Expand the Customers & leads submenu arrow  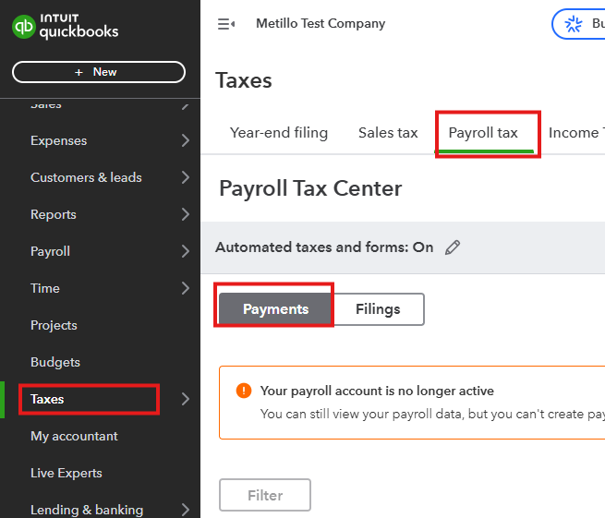(x=186, y=177)
